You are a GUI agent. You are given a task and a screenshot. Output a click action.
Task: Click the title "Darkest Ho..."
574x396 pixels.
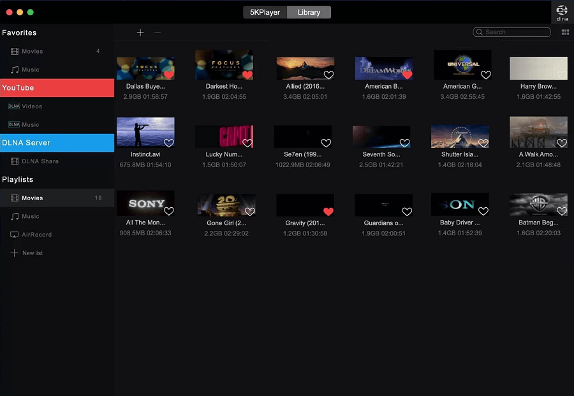coord(224,86)
